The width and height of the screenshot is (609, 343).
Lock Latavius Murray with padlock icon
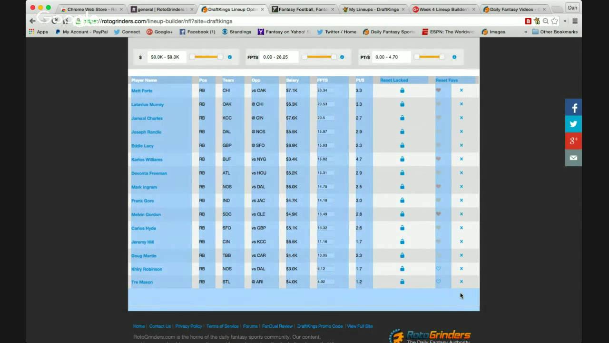pos(402,104)
